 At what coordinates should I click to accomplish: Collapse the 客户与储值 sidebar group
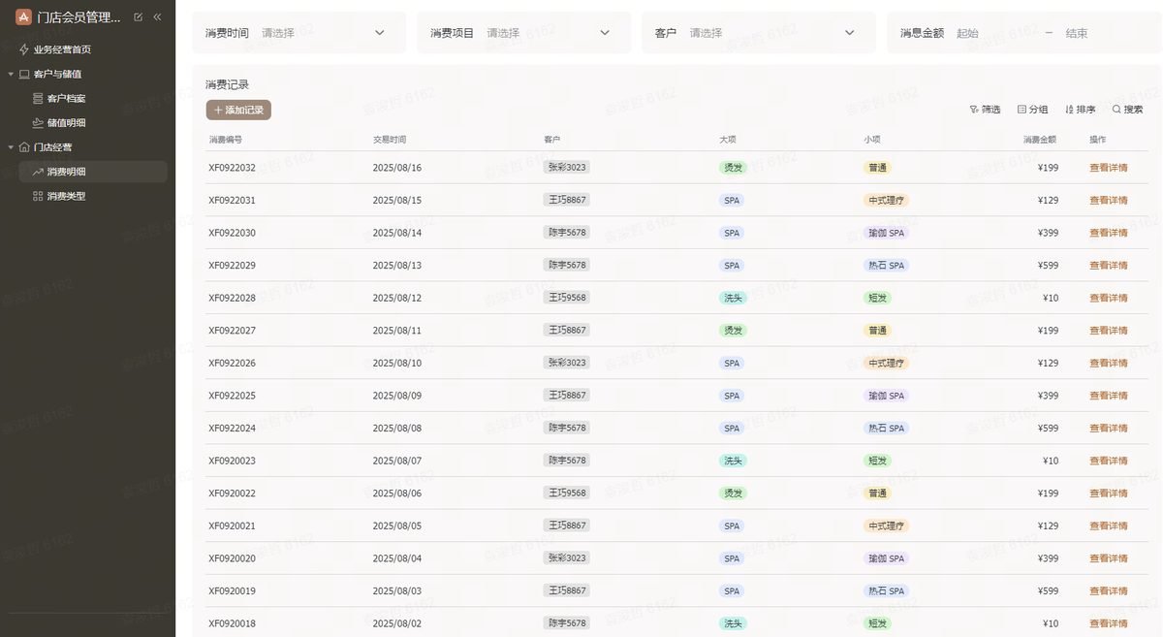click(11, 74)
